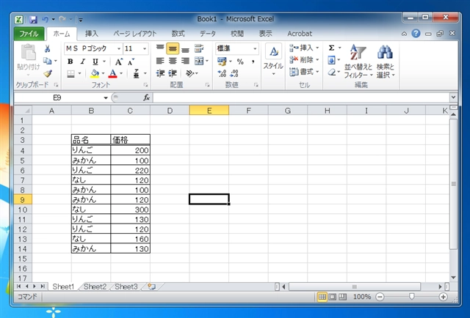This screenshot has width=470, height=318.
Task: Click the Copy icon in clipboard group
Action: coord(47,61)
